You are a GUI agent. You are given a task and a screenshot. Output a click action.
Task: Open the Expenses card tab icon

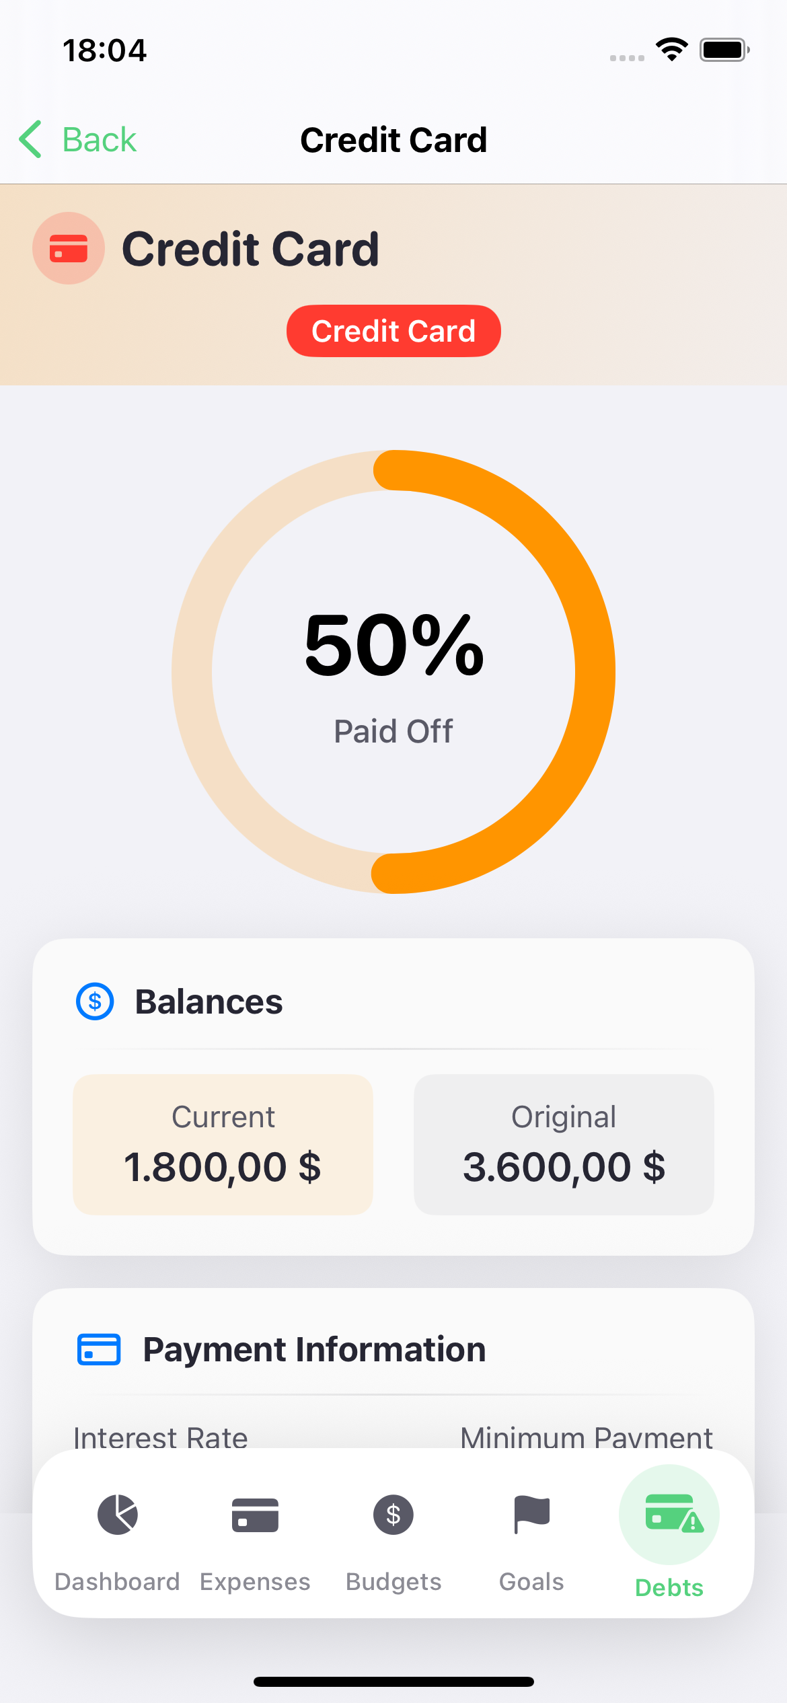(x=255, y=1515)
